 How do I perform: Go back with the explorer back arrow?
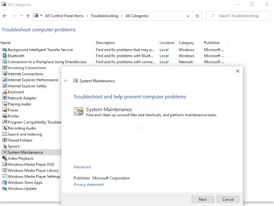tap(5, 16)
